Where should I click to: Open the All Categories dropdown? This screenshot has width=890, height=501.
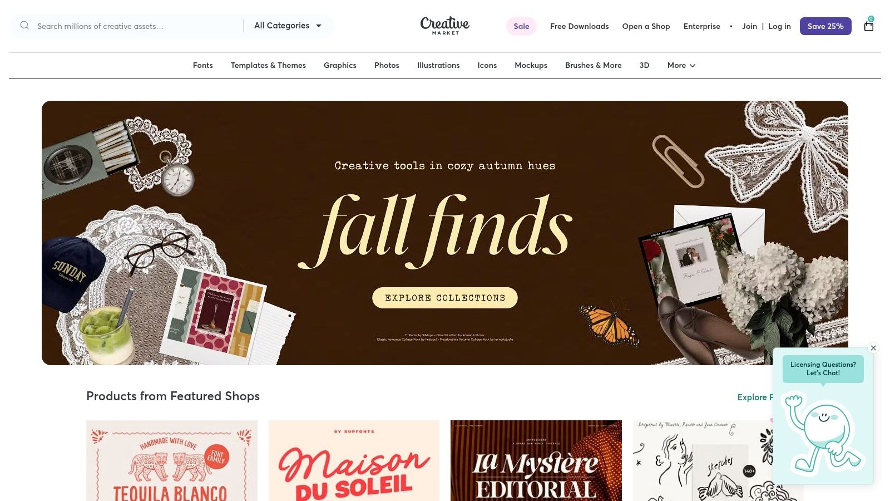click(x=288, y=26)
